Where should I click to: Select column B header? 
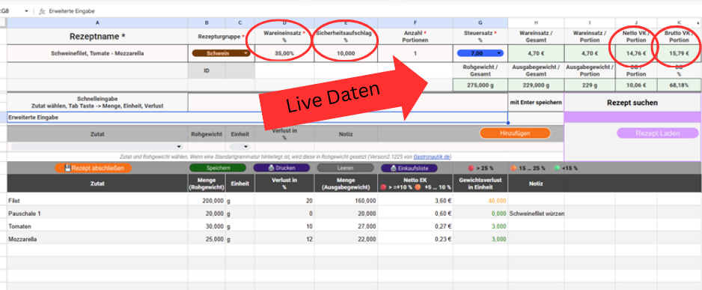click(x=207, y=23)
